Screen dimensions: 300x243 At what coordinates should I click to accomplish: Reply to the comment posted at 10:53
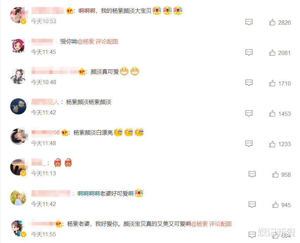pyautogui.click(x=249, y=22)
